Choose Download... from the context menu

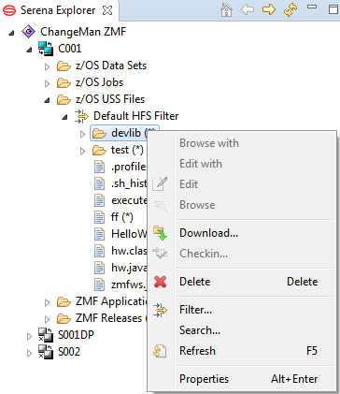242,233
